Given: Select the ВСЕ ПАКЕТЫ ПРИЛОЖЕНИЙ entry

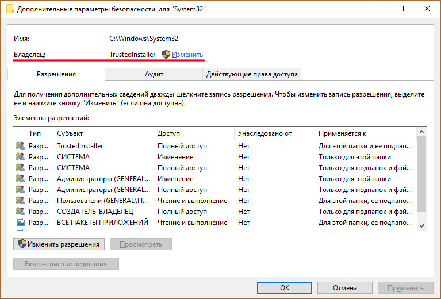Looking at the screenshot, I should point(103,223).
